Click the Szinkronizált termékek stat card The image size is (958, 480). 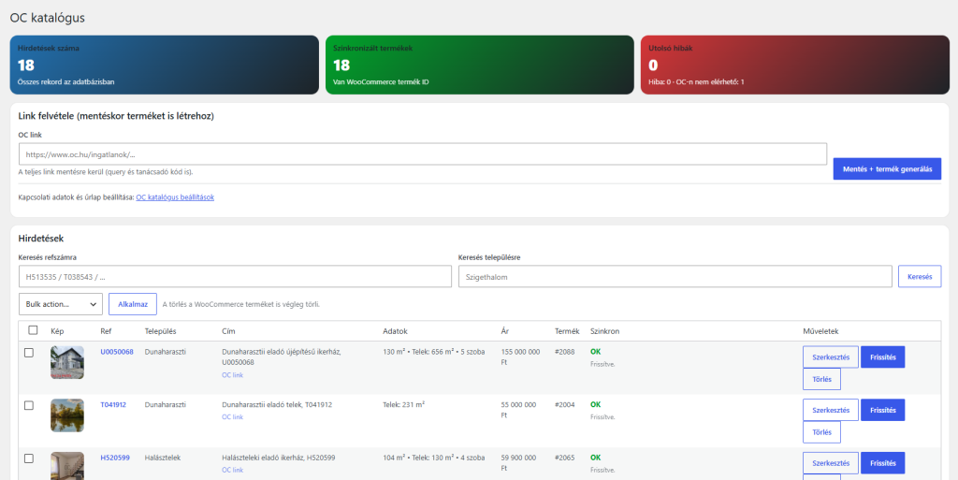click(x=480, y=65)
